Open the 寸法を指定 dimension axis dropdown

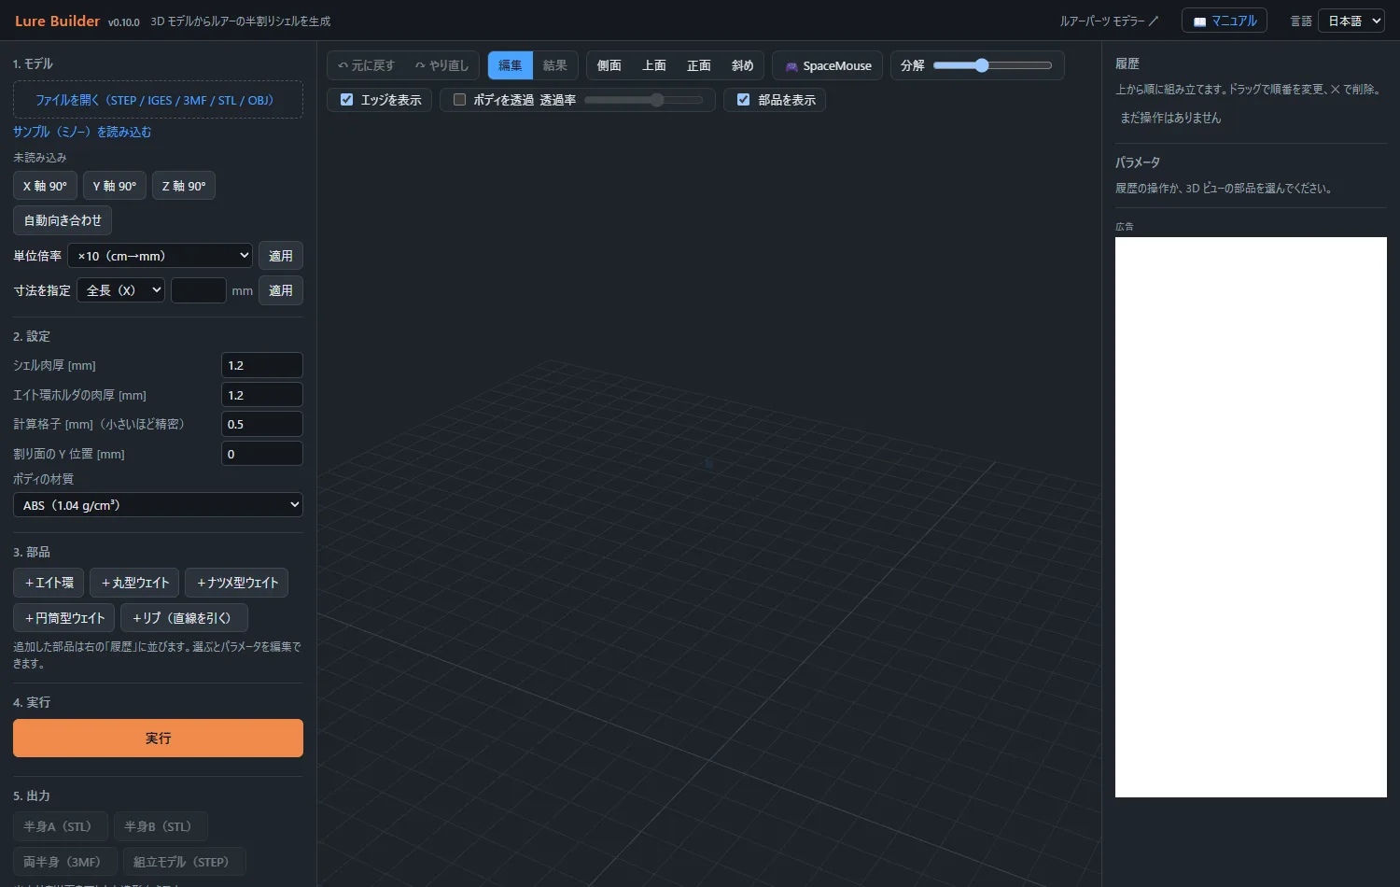121,290
